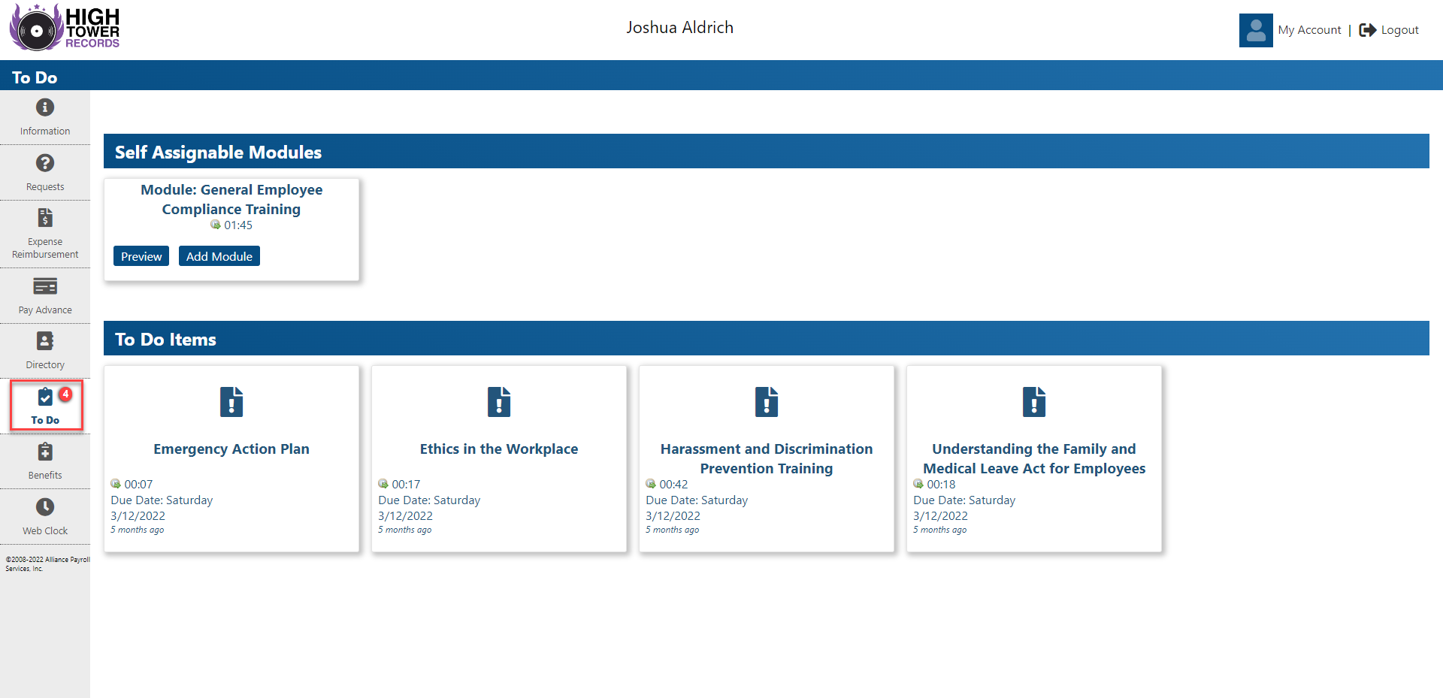Open the Directory sidebar icon
Viewport: 1443px width, 698px height.
click(45, 341)
